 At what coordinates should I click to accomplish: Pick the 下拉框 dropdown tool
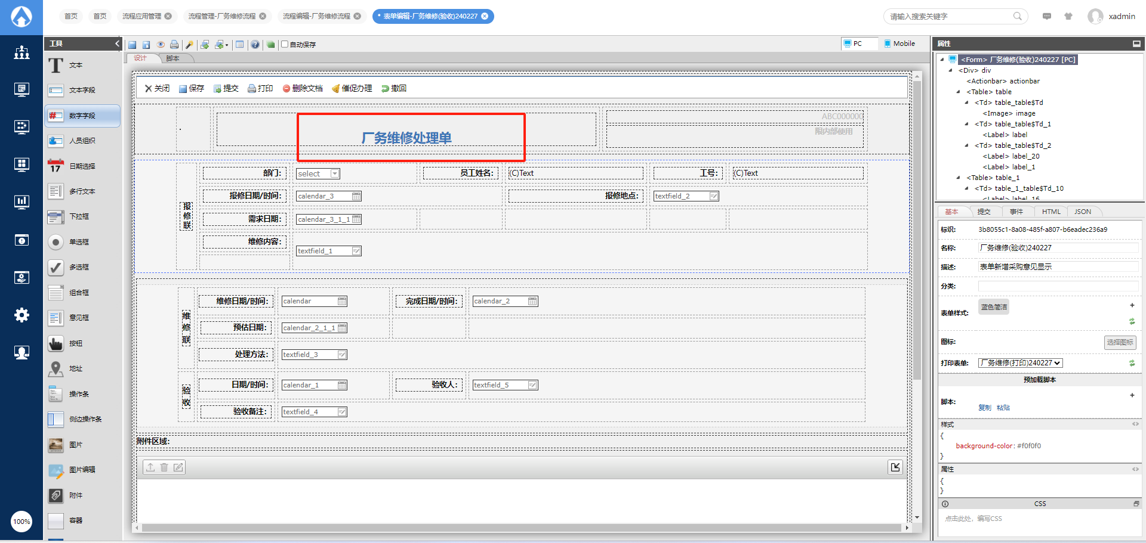[82, 217]
